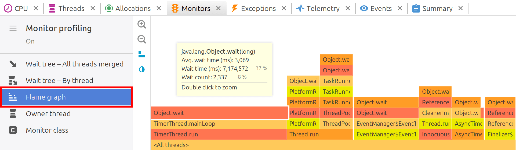The height and width of the screenshot is (150, 516).
Task: Close the Threads tab
Action: 93,8
